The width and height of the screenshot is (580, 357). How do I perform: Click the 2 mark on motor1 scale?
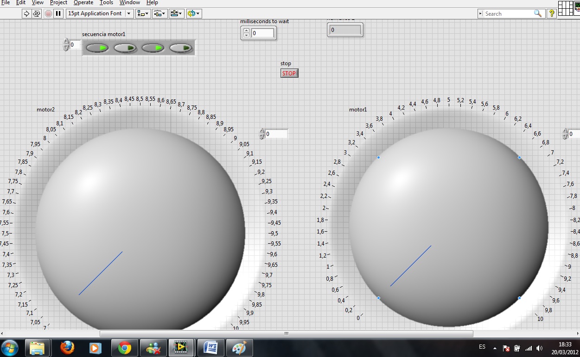(324, 208)
